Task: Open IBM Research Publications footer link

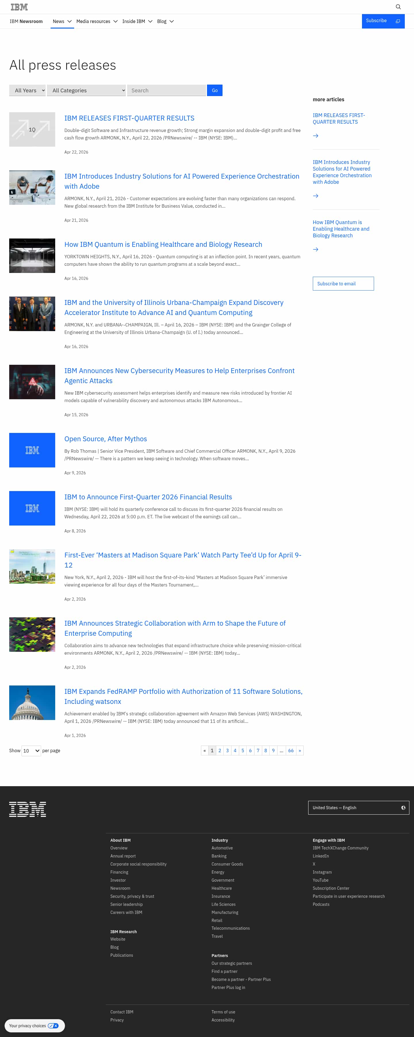Action: pyautogui.click(x=122, y=955)
